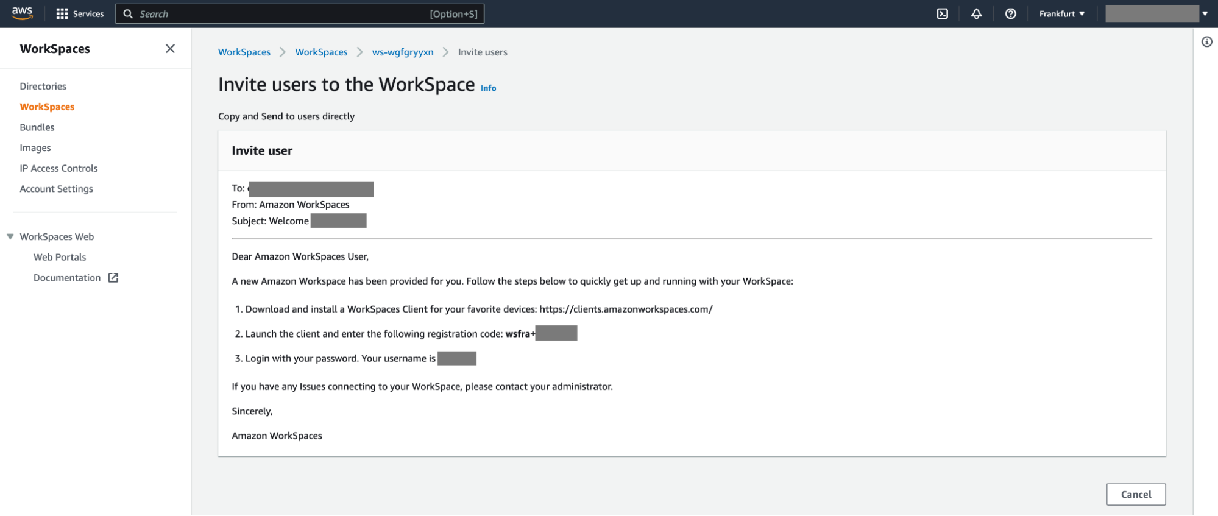This screenshot has height=516, width=1218.
Task: Go to Directories in sidebar
Action: point(43,87)
